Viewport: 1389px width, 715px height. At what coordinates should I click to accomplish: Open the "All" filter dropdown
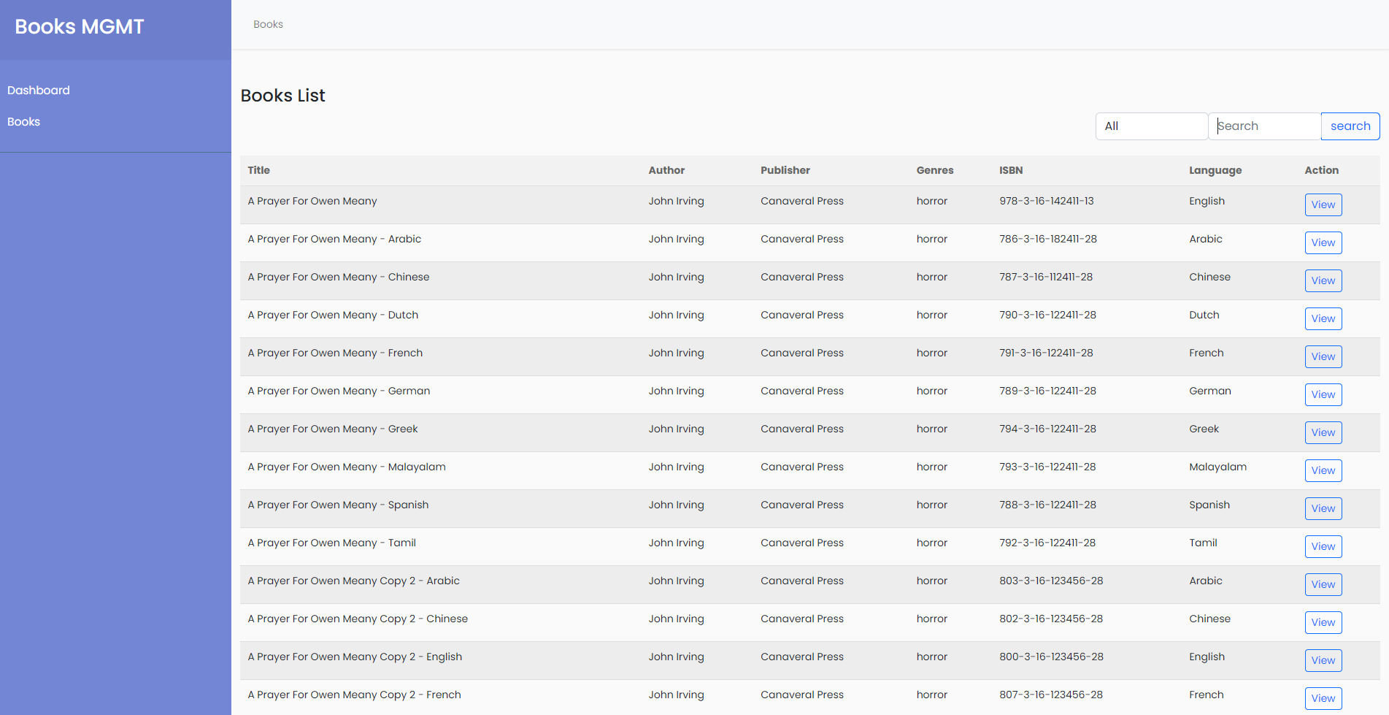tap(1151, 126)
